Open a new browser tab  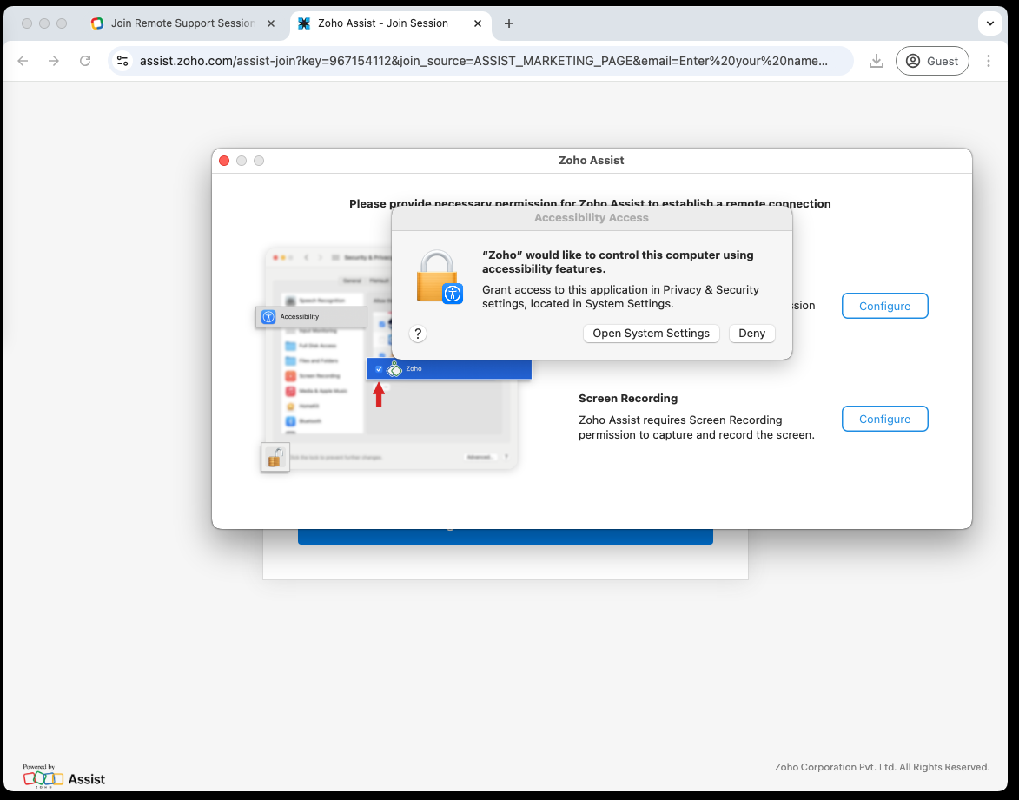click(x=509, y=23)
